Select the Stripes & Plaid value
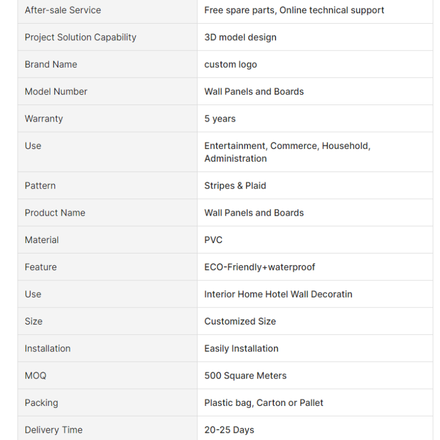 [235, 186]
